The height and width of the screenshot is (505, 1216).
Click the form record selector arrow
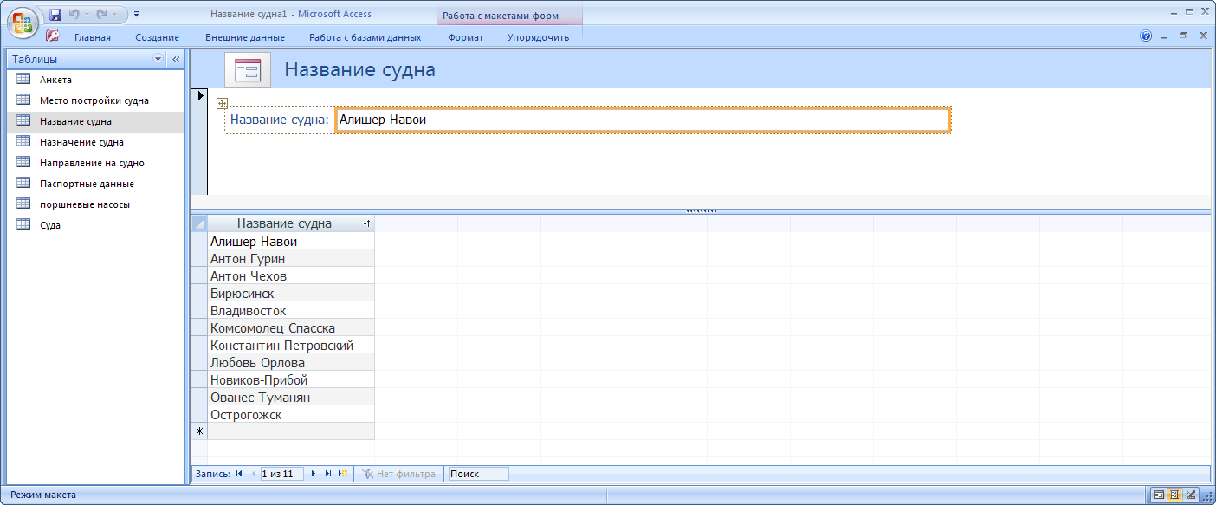[200, 94]
